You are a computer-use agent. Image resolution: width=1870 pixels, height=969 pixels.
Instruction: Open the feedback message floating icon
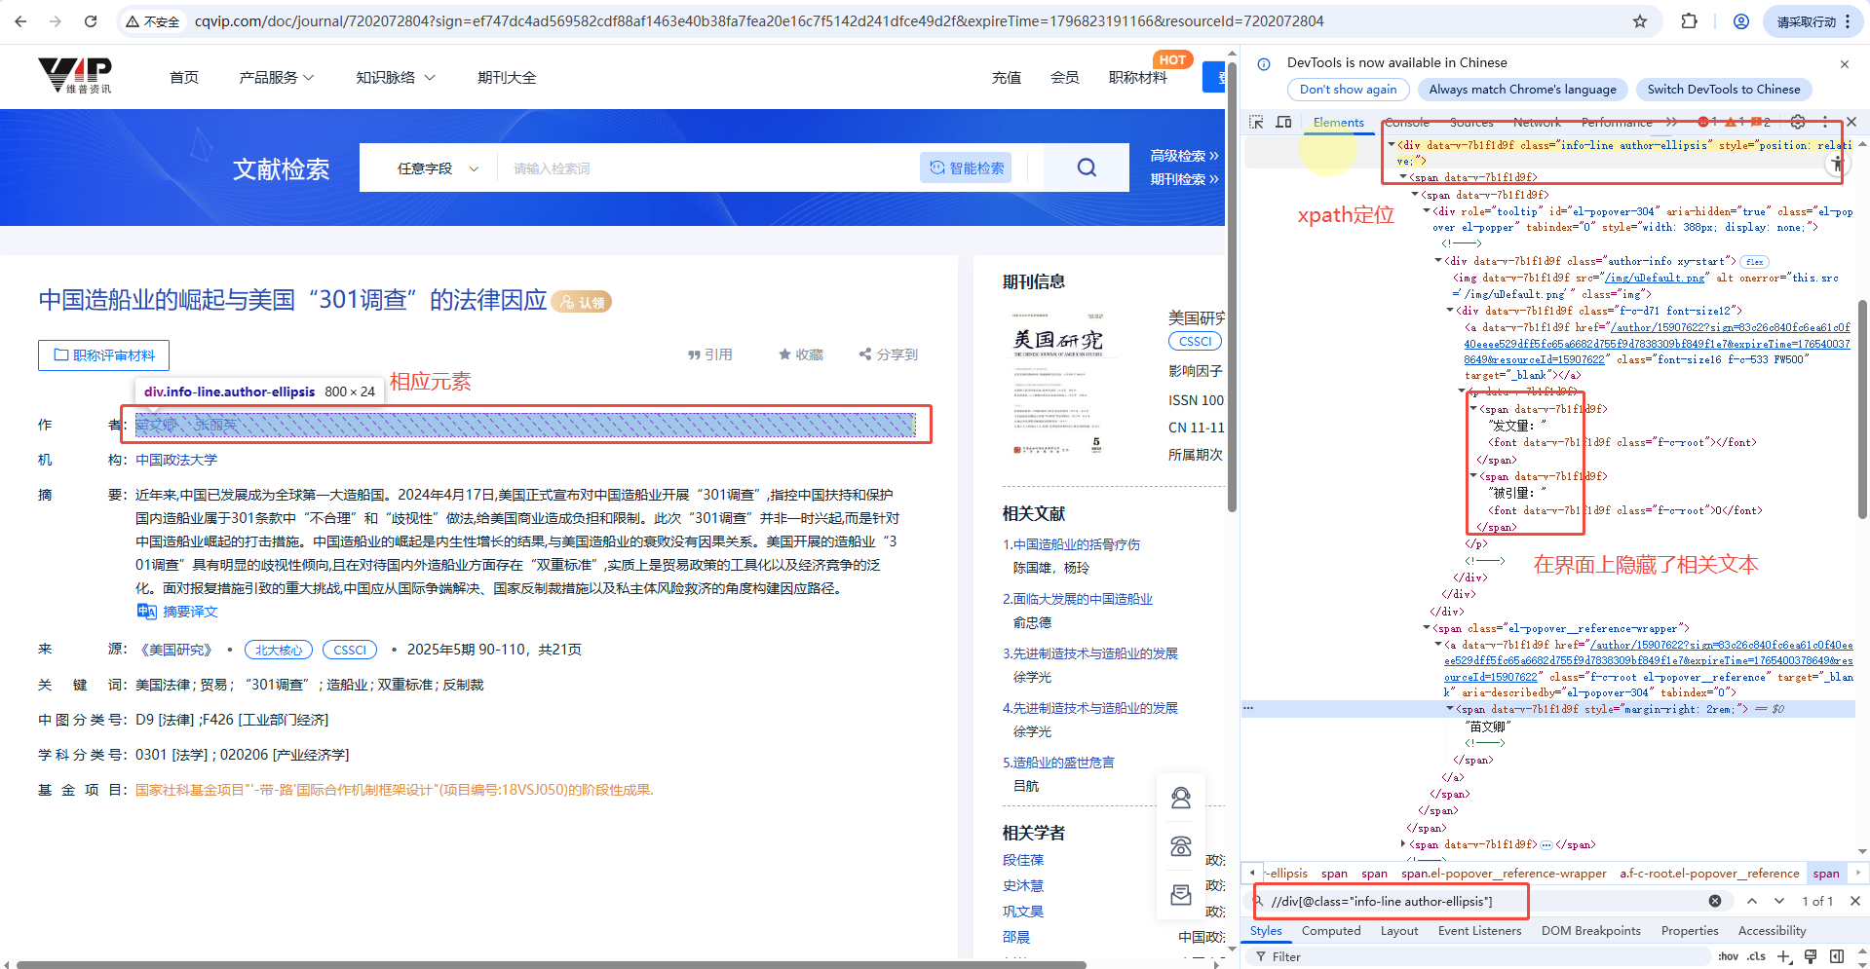pos(1181,894)
